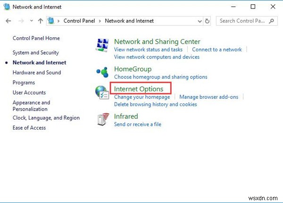283x203 pixels.
Task: Go back with the back arrow
Action: [8, 21]
